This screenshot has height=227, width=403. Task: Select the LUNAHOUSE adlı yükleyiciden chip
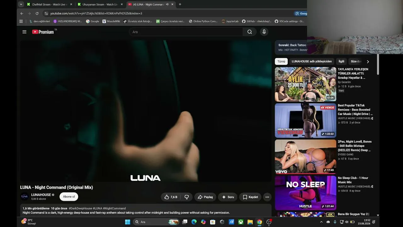tap(312, 61)
